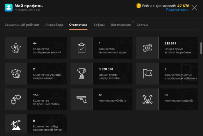Viewport: 203px width, 136px height.
Task: Click the Количество полученных статей label
Action: (46, 102)
